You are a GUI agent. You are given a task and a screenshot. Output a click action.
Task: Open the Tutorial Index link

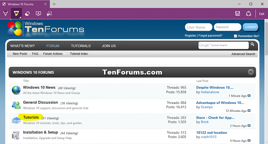[x=79, y=54]
